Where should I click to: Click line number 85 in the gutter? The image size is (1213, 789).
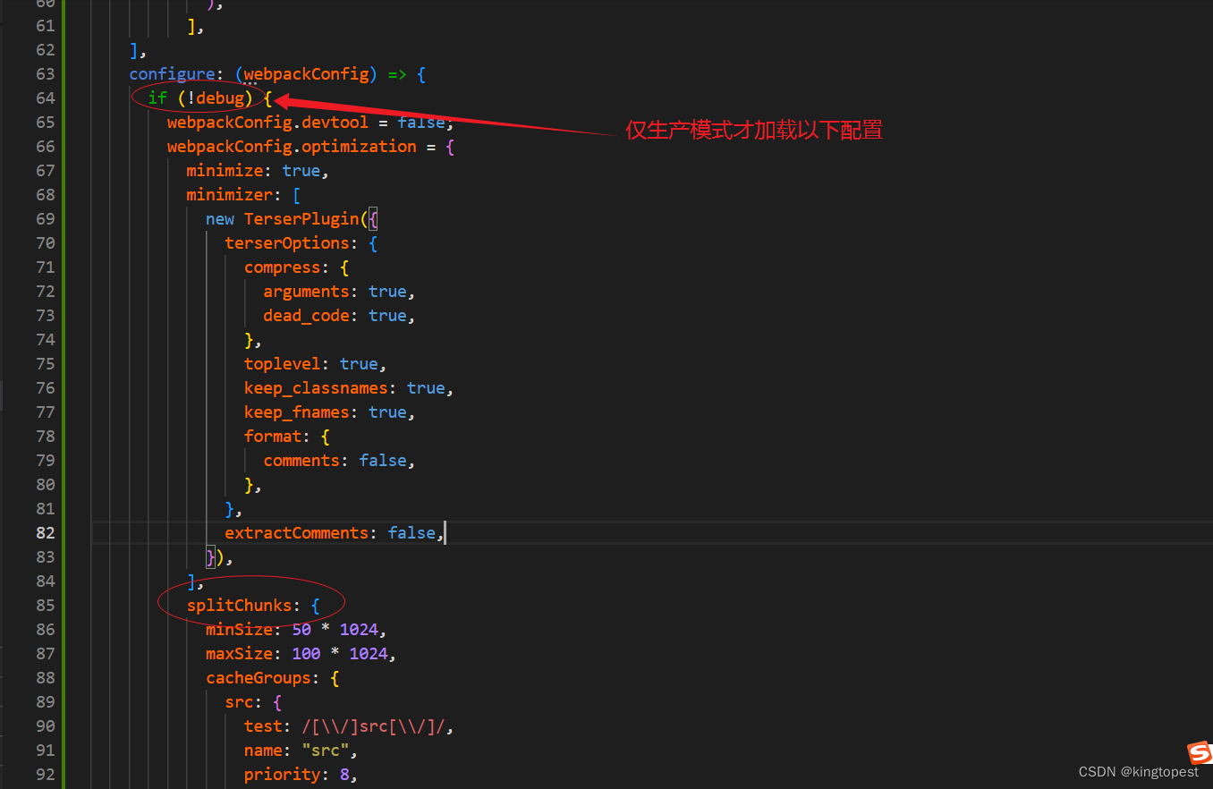point(45,605)
